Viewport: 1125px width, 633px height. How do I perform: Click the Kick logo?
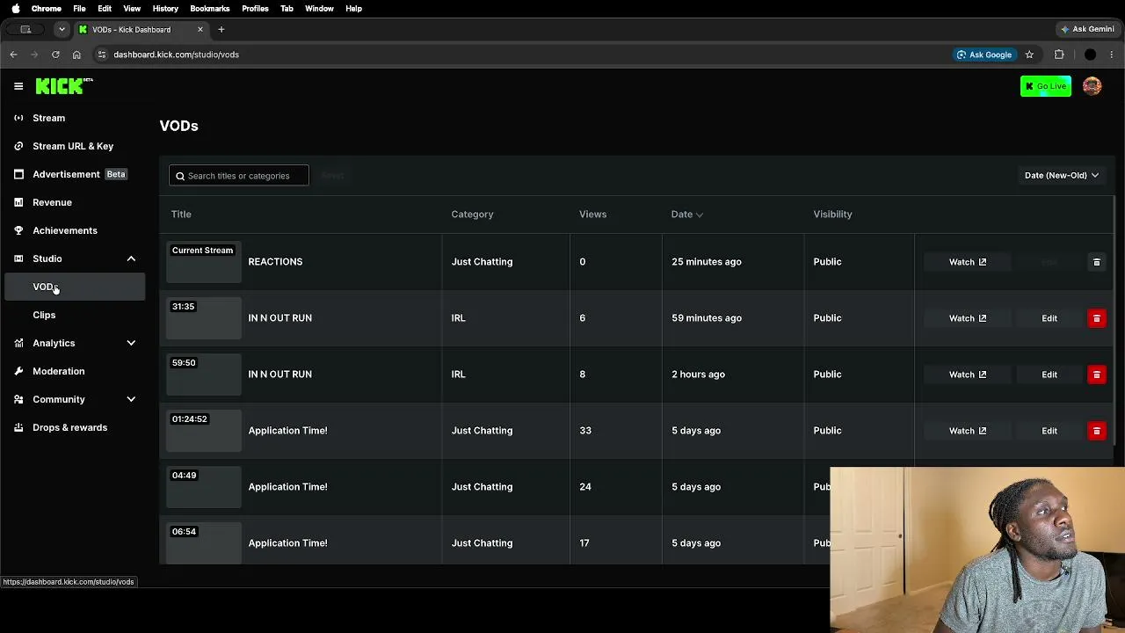click(x=64, y=85)
